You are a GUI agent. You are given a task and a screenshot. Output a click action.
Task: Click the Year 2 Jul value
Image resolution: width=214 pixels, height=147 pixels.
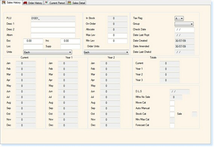[x=110, y=97]
